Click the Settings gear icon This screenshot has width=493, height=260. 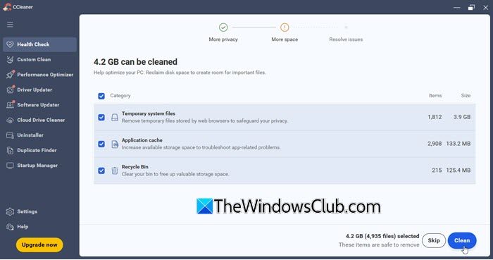coord(10,211)
